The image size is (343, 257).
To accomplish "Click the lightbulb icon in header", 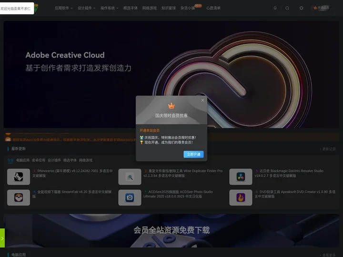I will [275, 8].
